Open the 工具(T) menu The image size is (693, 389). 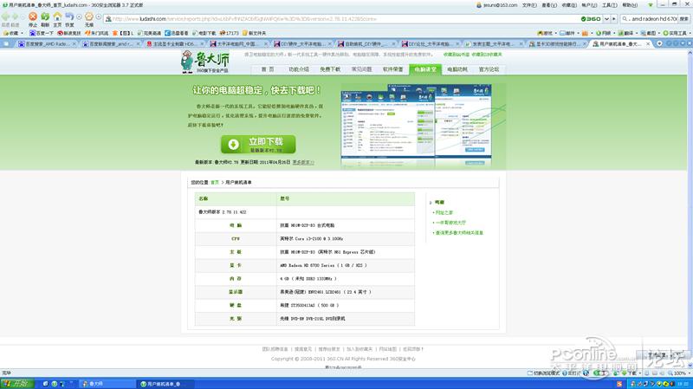click(x=610, y=5)
